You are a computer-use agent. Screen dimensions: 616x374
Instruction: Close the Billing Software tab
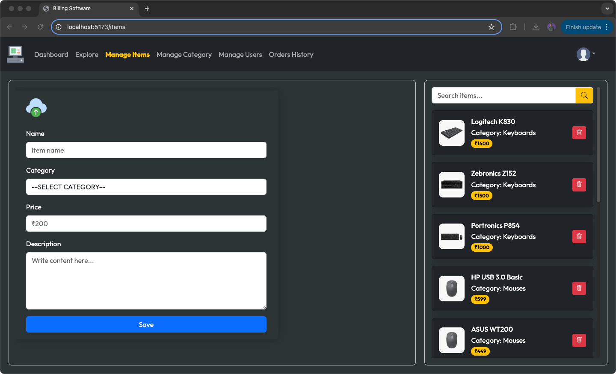pos(132,9)
